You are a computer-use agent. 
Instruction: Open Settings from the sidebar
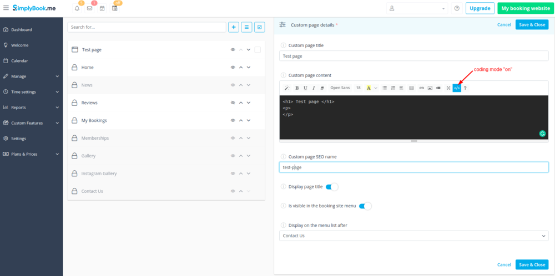[18, 139]
